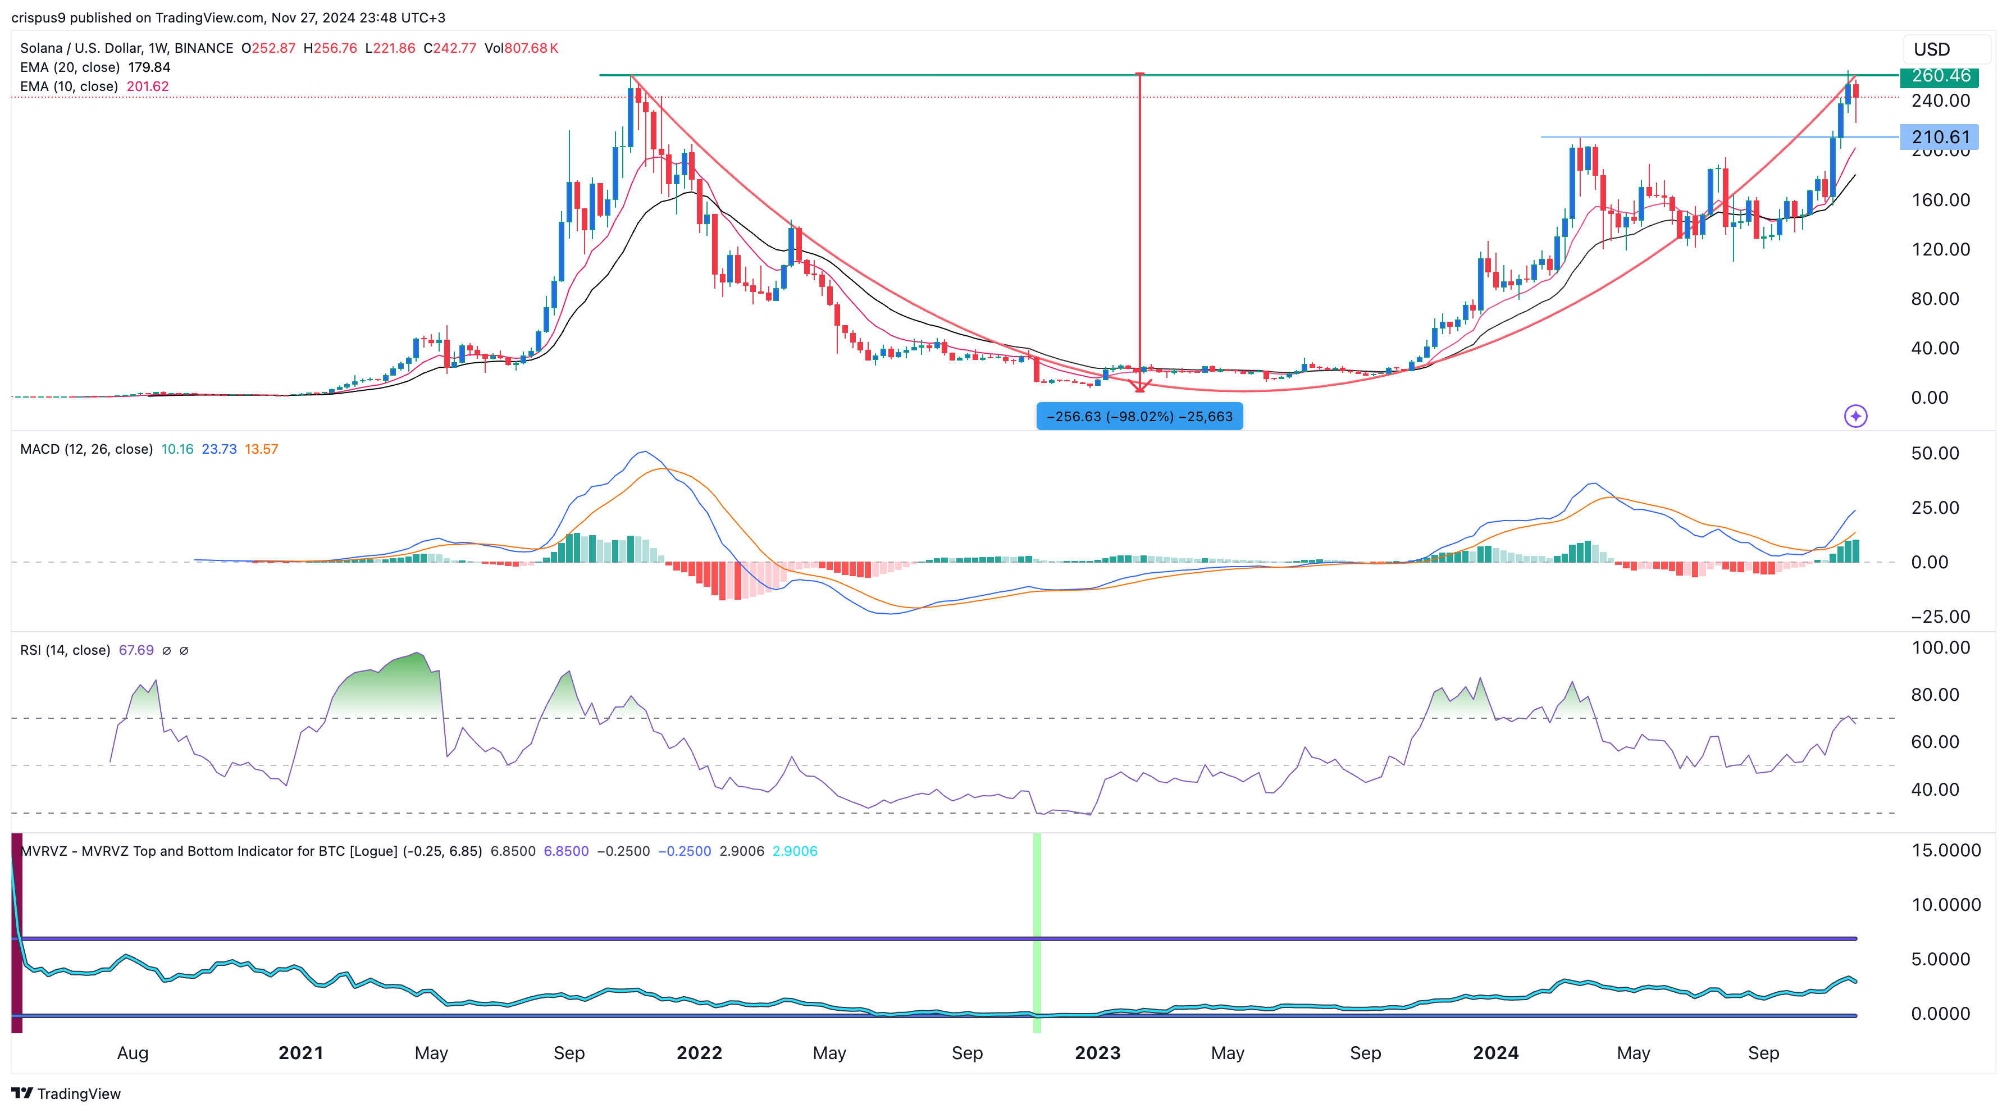Click the MVRVZ value 2.9006 in cyan
Screen dimensions: 2007x1113
point(795,851)
